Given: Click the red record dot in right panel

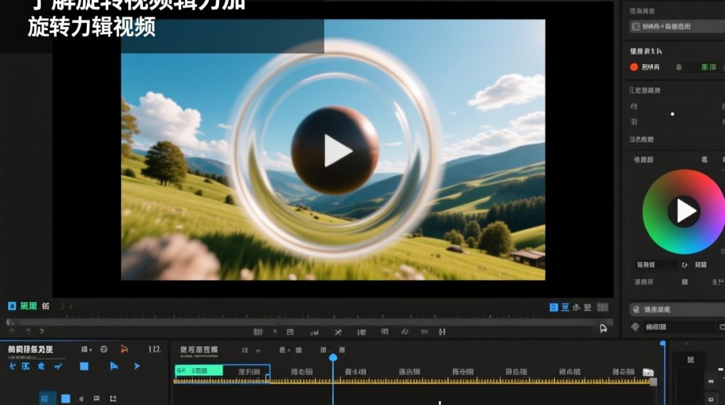Looking at the screenshot, I should click(x=634, y=67).
